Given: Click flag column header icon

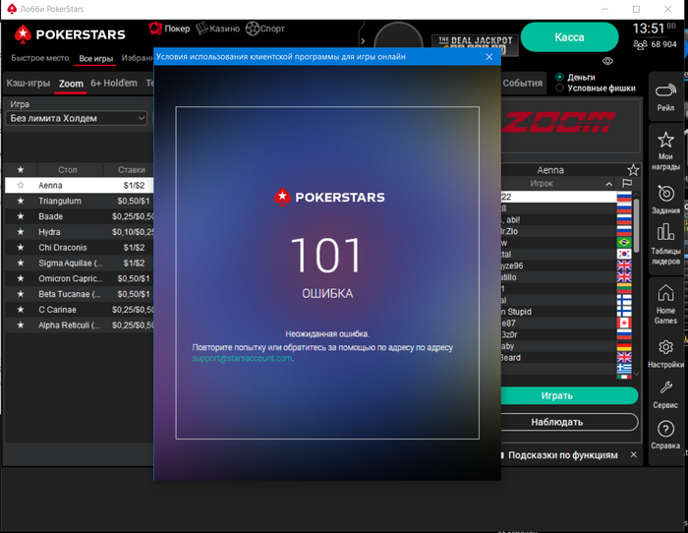Looking at the screenshot, I should tap(627, 183).
